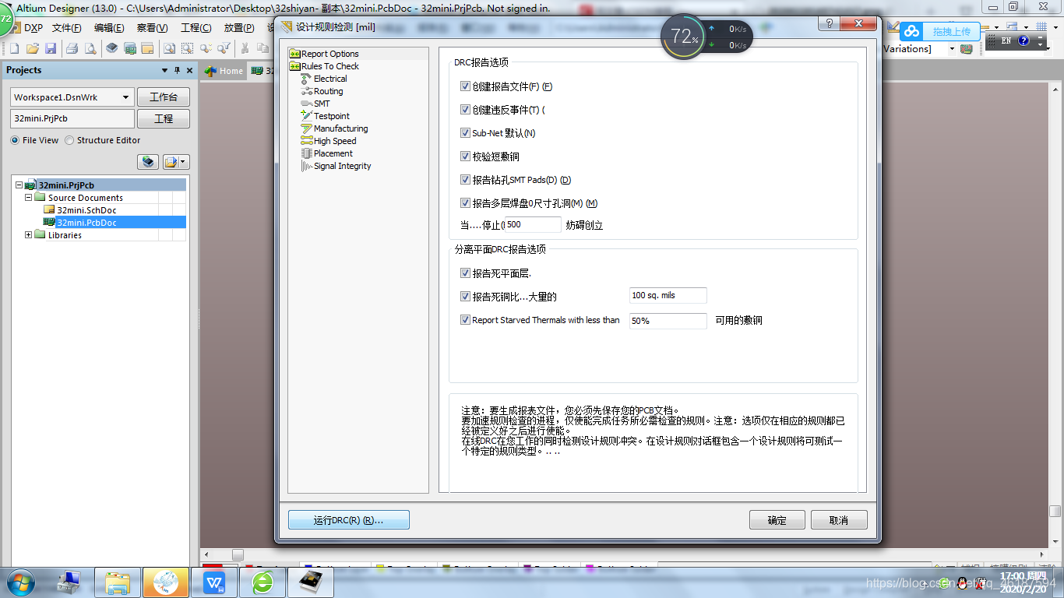1064x598 pixels.
Task: Click the 运行DRC(R) button
Action: coord(349,520)
